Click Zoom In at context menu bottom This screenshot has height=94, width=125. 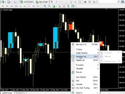[x=85, y=93]
